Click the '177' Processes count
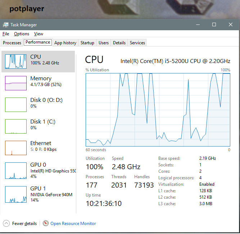This screenshot has width=240, height=234. point(91,185)
